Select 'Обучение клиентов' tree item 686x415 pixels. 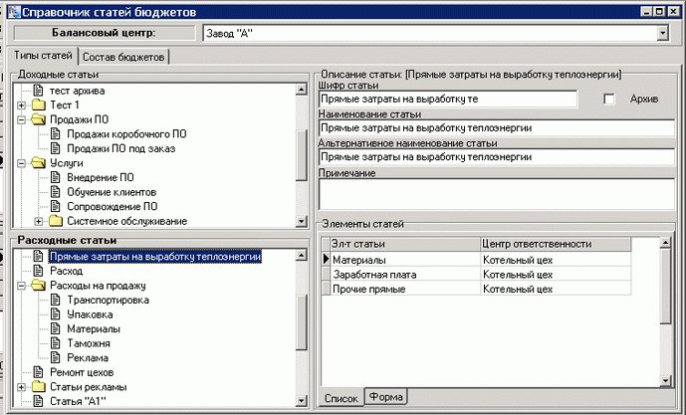[x=112, y=192]
